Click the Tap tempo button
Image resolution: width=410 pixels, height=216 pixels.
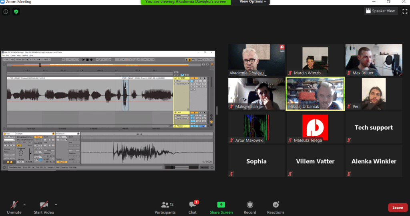click(x=12, y=60)
